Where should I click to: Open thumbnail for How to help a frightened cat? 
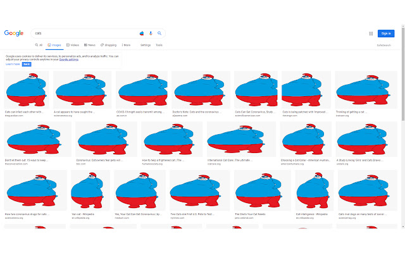tap(171, 139)
